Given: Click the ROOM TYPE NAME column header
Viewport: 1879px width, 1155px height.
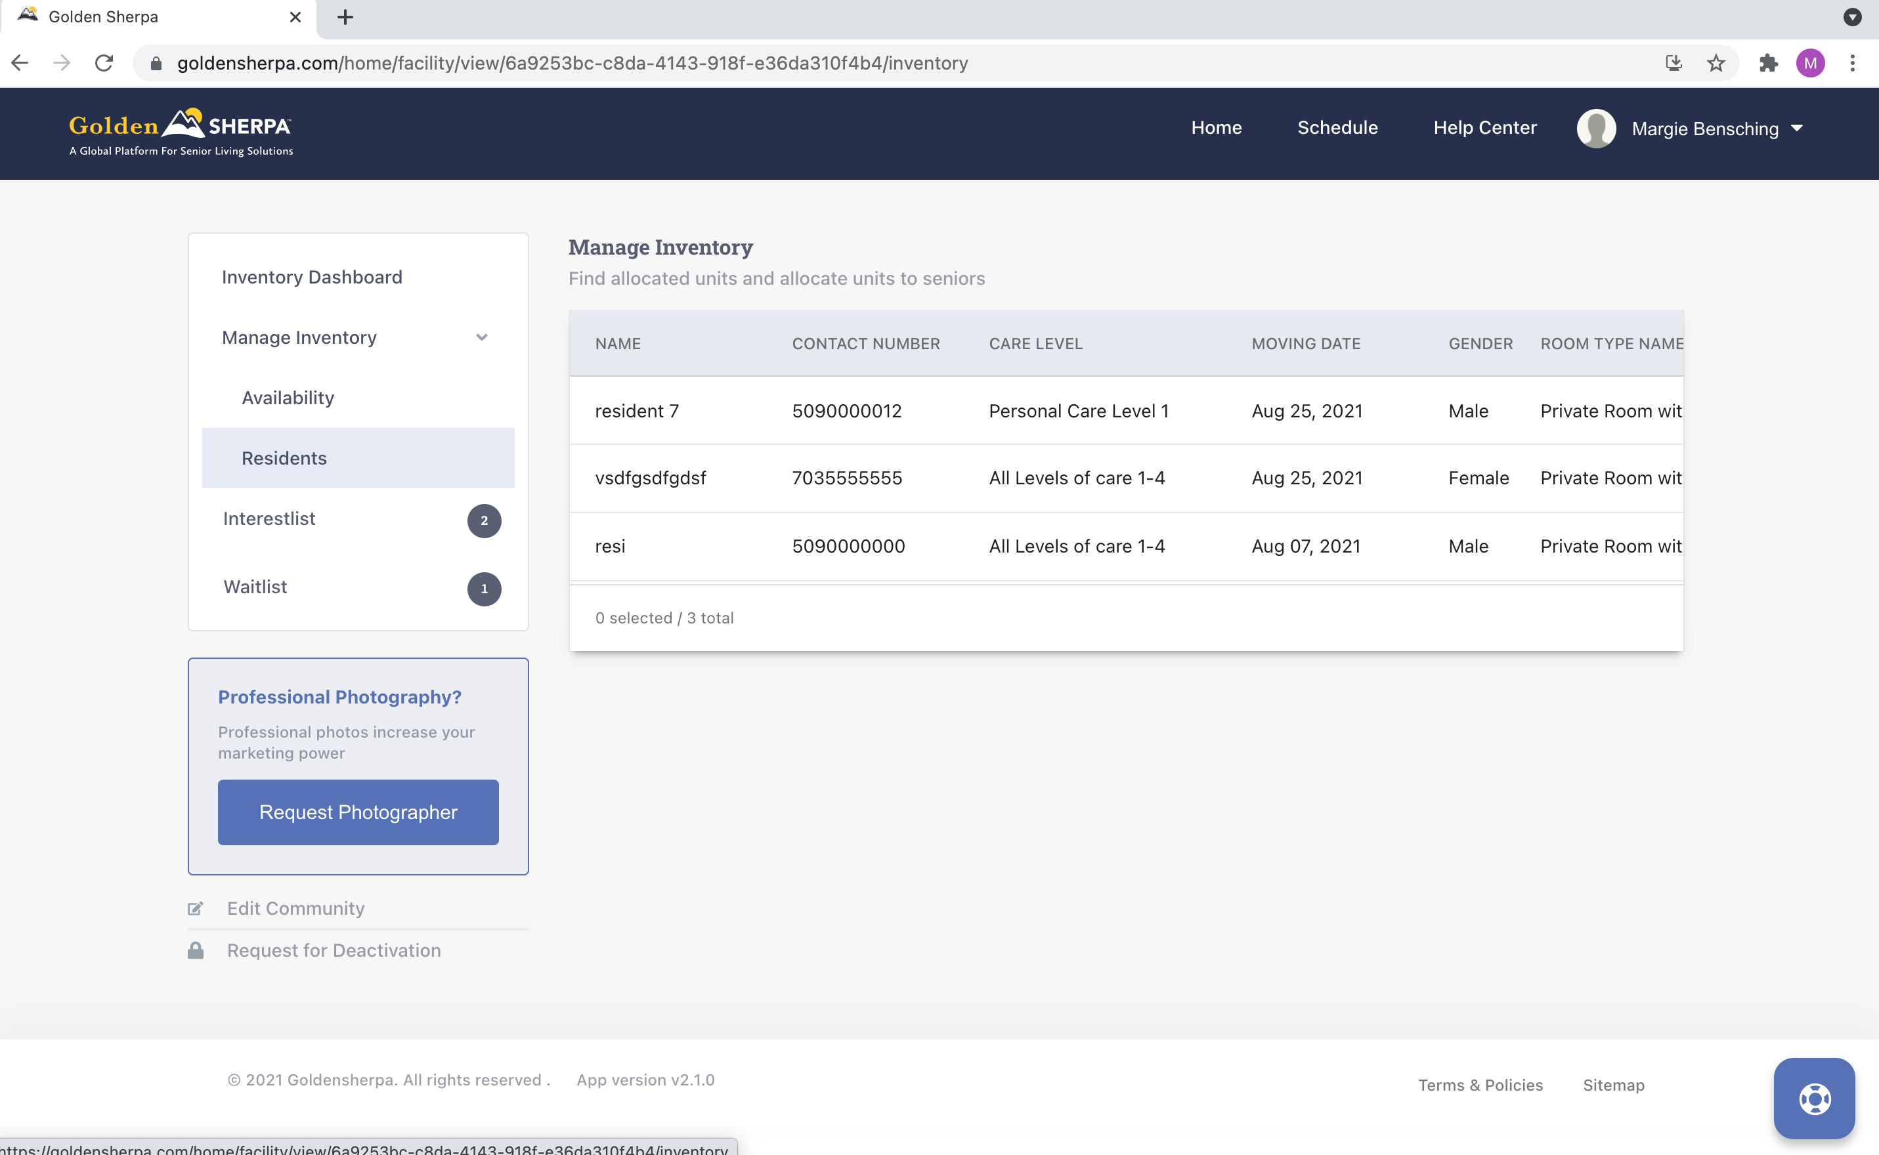Looking at the screenshot, I should [1612, 344].
